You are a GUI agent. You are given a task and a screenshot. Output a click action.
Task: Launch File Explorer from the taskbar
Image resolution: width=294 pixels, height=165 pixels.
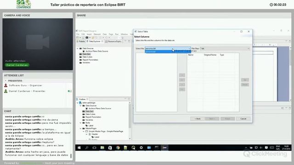point(102,148)
